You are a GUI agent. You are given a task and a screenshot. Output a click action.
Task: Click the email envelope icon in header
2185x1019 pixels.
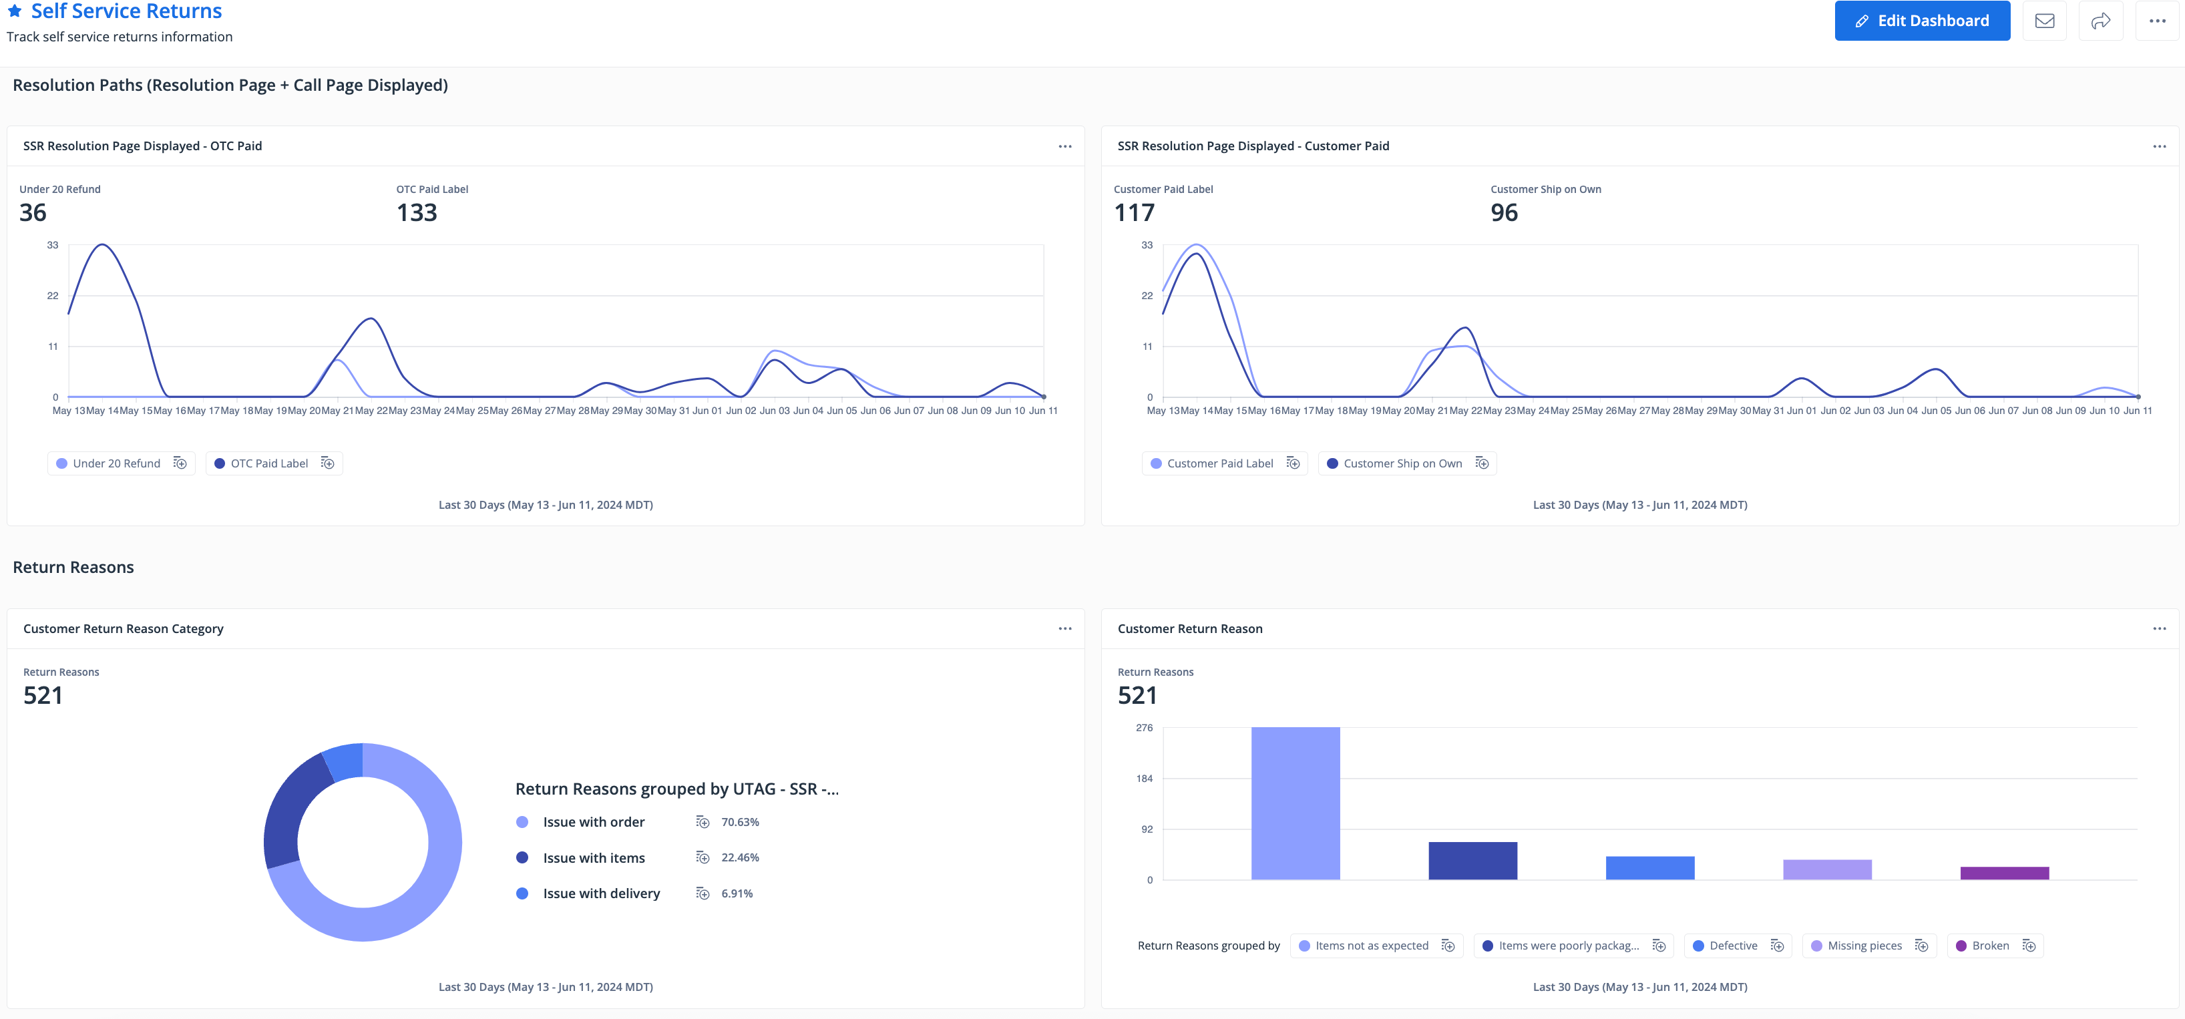click(2044, 20)
